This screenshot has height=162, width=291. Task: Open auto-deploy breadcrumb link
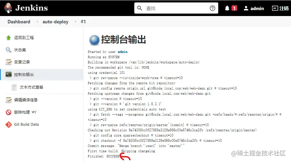coord(56,22)
